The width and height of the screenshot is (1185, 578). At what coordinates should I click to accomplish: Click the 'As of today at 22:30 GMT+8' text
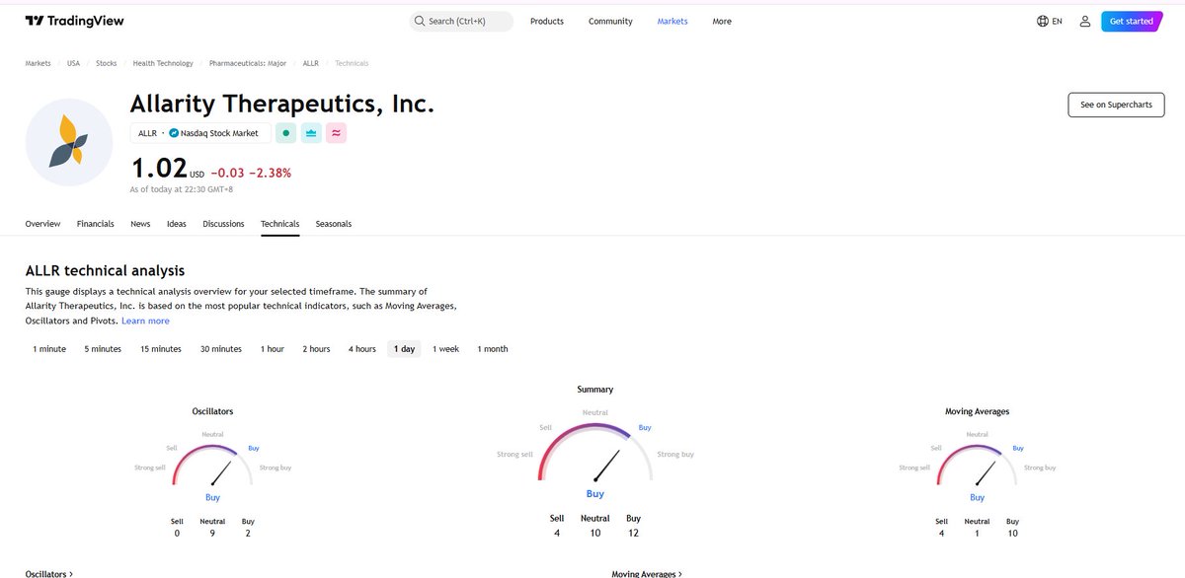[182, 189]
